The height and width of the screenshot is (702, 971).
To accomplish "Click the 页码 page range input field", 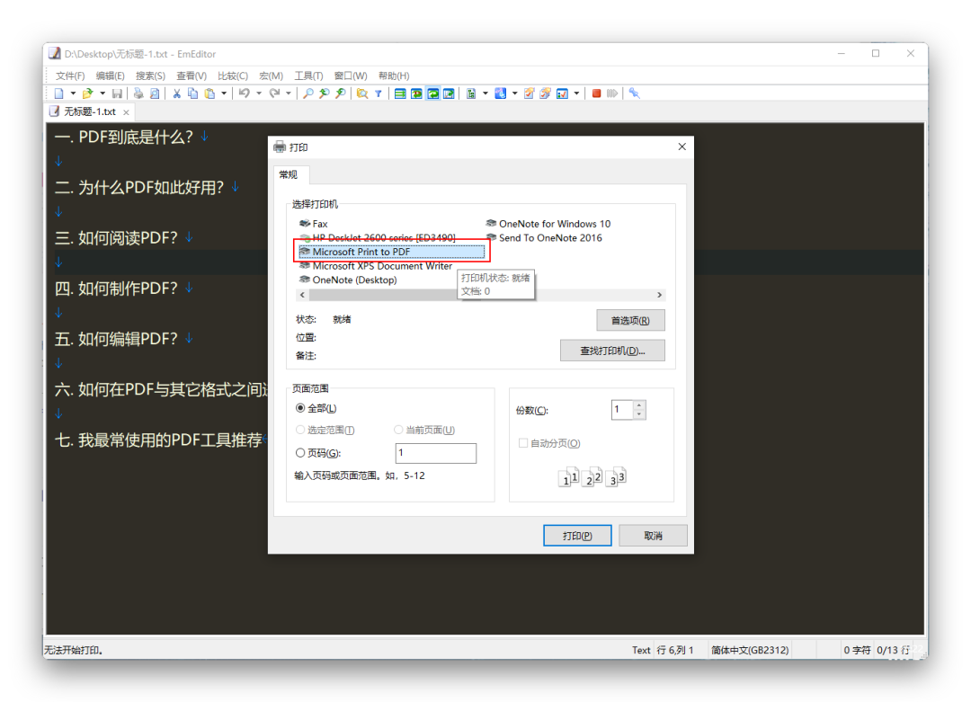I will tap(436, 453).
